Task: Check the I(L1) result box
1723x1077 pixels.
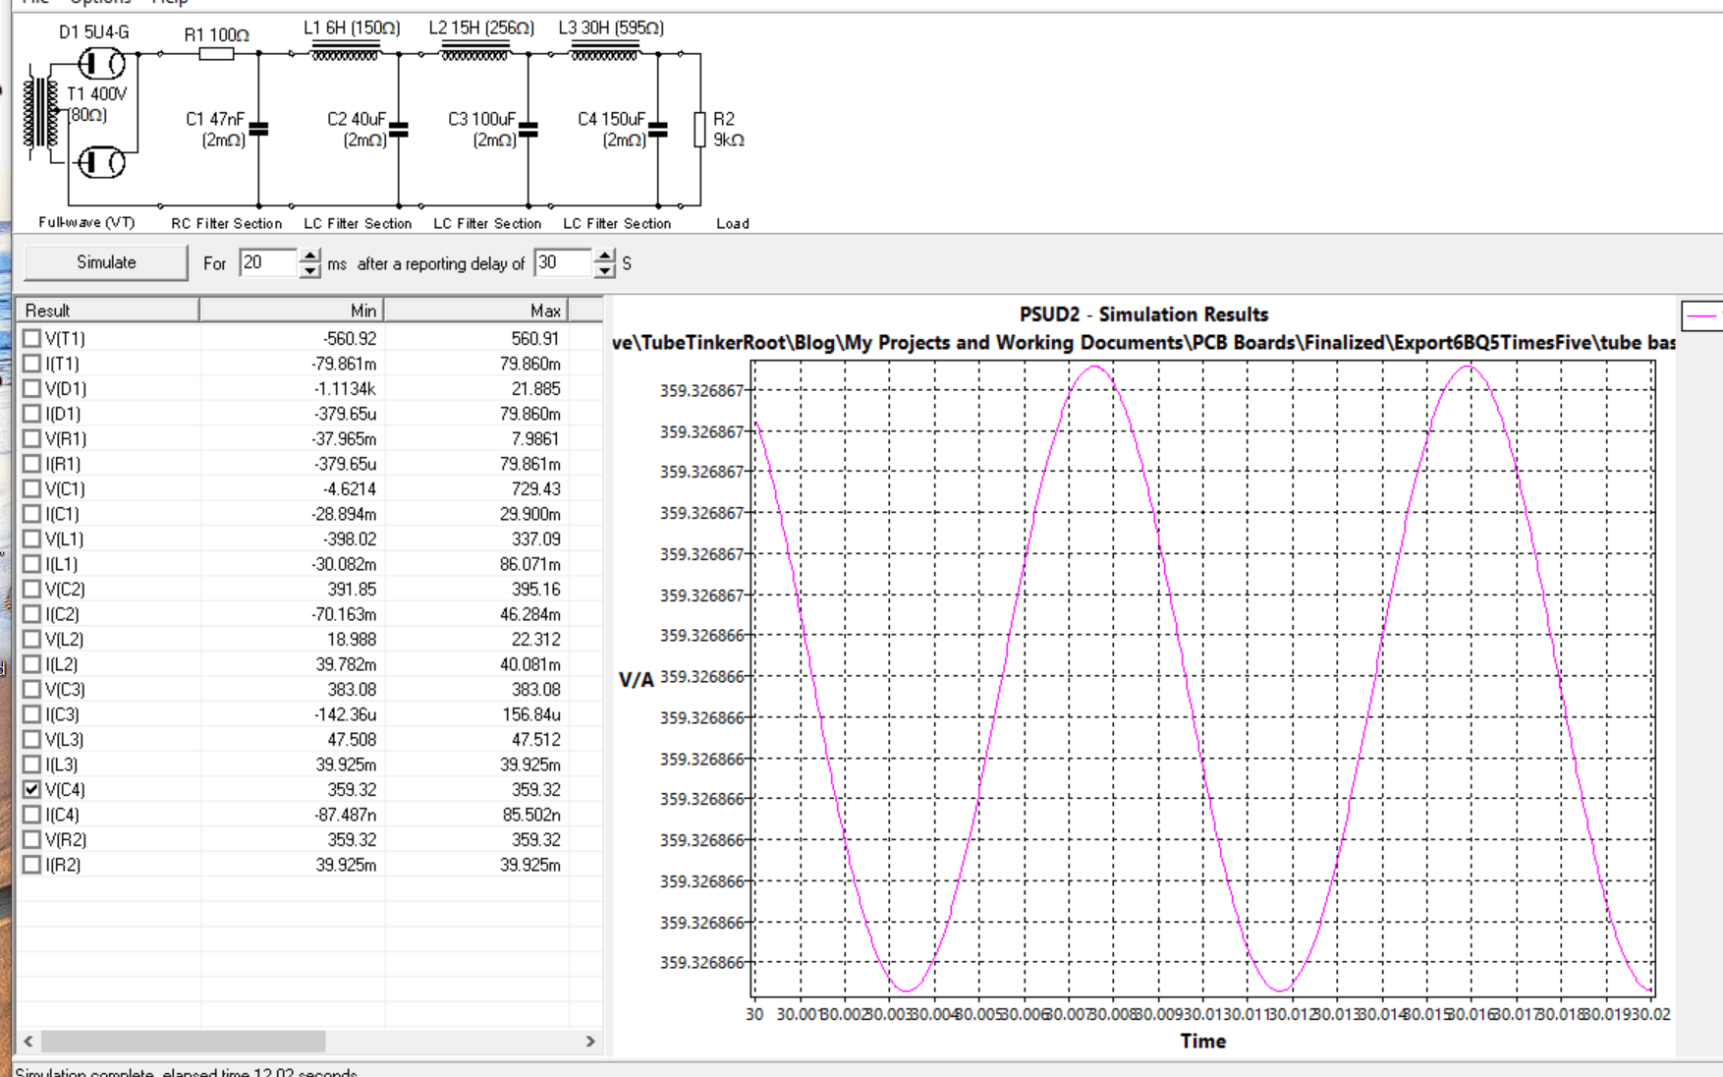Action: click(31, 564)
